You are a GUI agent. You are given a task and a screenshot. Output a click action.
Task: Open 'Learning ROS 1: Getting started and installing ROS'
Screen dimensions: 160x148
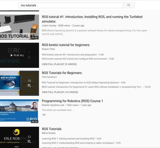[68, 139]
